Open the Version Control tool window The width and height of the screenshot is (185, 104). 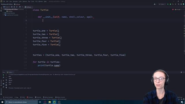8,97
